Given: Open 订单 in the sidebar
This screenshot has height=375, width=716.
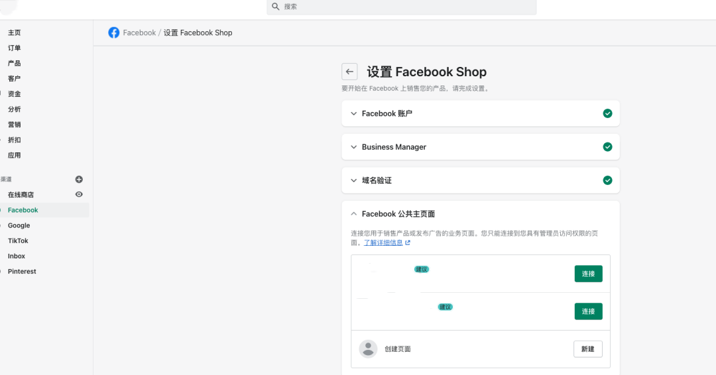Looking at the screenshot, I should pyautogui.click(x=14, y=48).
